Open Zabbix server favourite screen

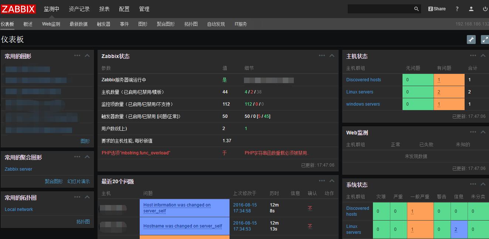18,169
